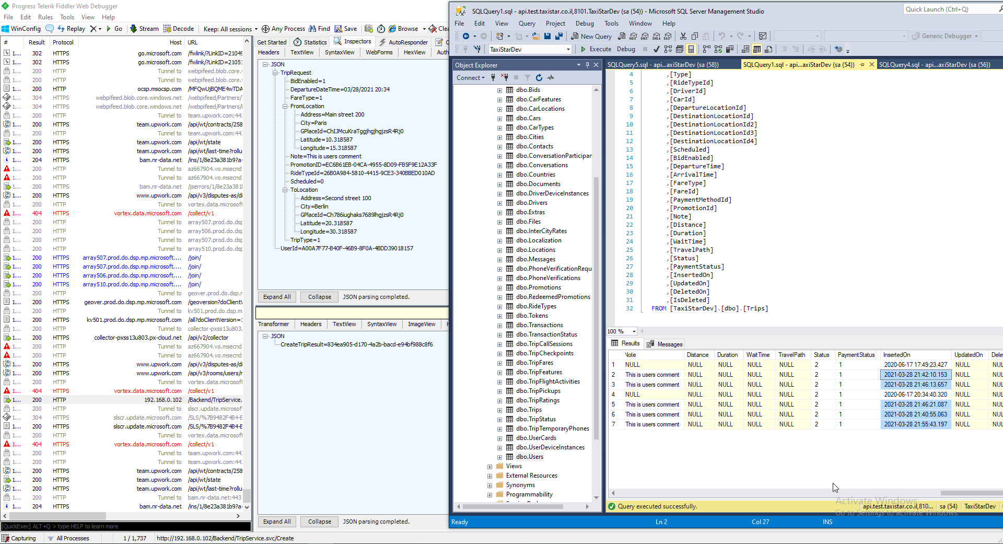1003x544 pixels.
Task: Switch output to Results to File
Action: [x=768, y=49]
